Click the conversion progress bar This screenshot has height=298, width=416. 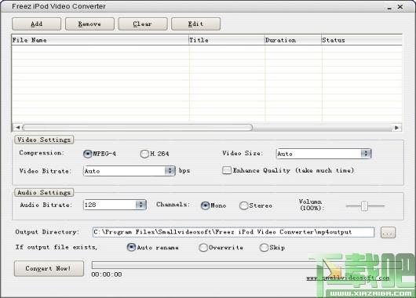(246, 265)
